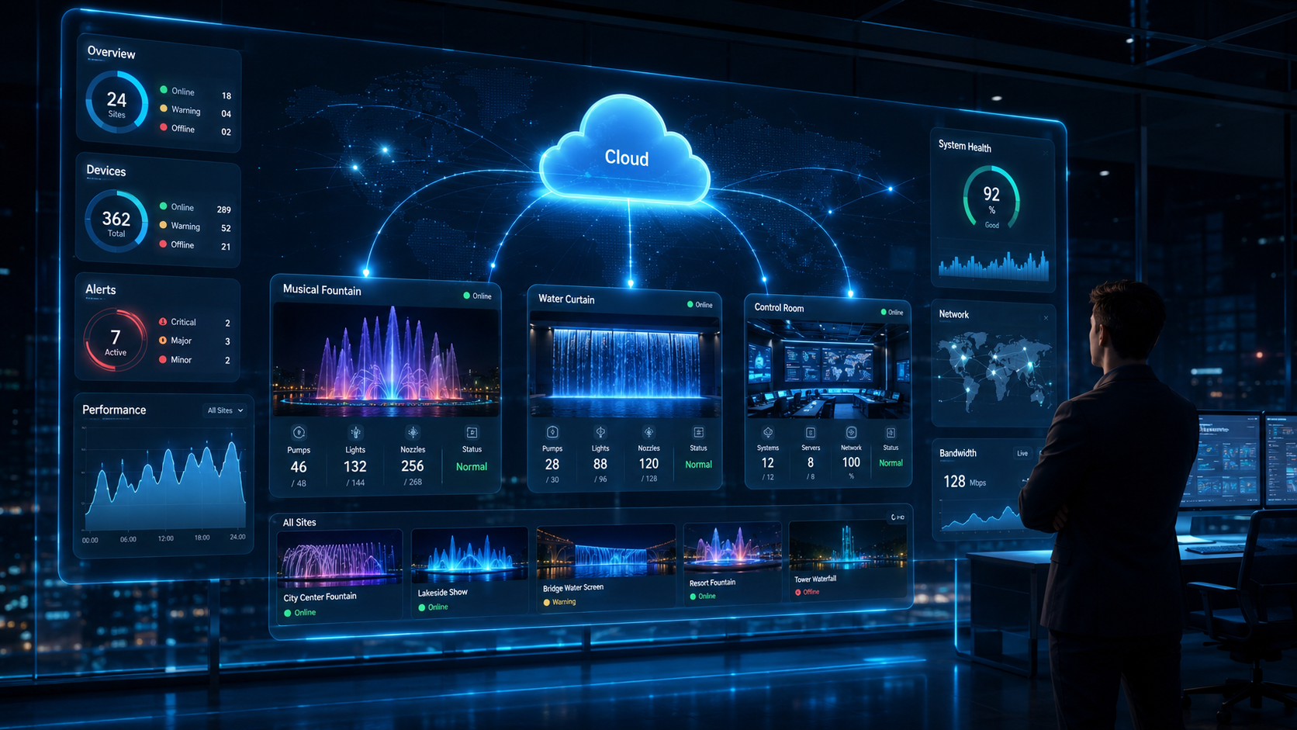Screen dimensions: 1297x730
Task: Open the All Sites dropdown in Performance panel
Action: tap(225, 410)
